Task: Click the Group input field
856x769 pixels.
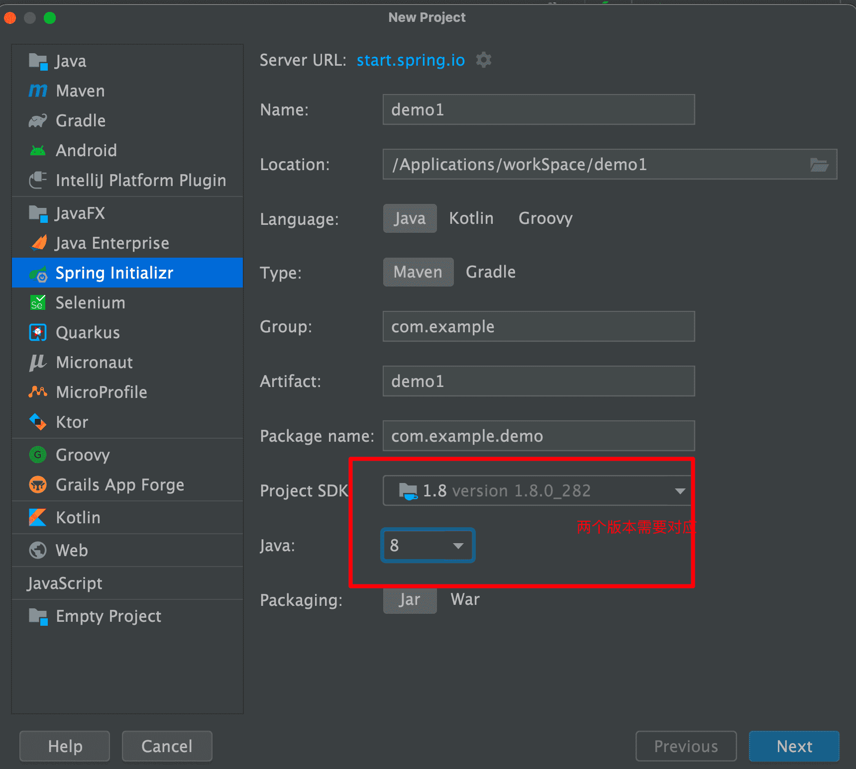Action: [x=538, y=326]
